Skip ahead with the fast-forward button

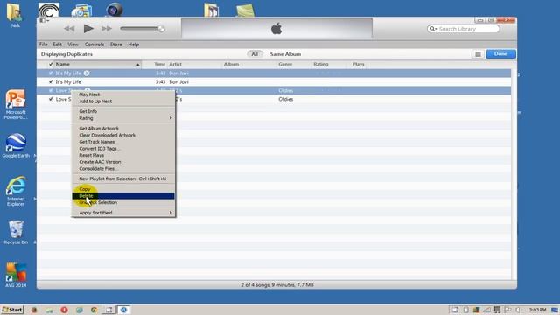click(x=107, y=29)
